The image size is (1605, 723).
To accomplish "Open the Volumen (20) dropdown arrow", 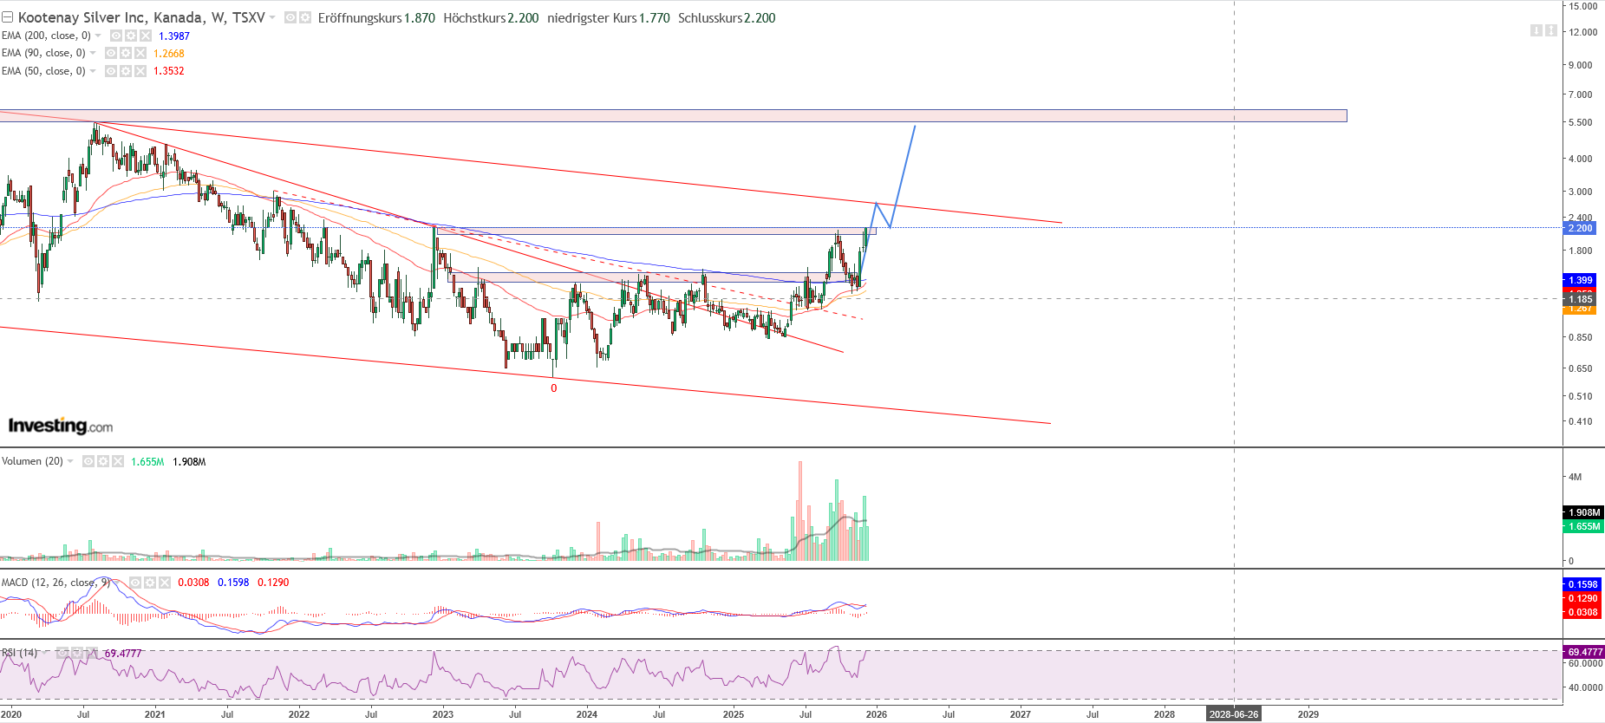I will 70,461.
